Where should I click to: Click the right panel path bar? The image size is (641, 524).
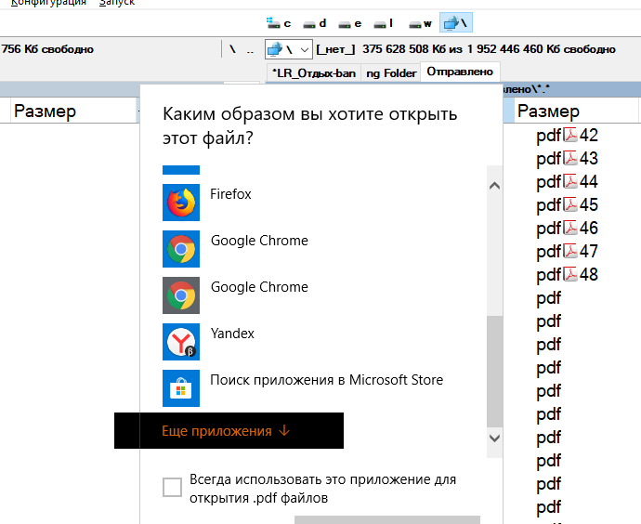pyautogui.click(x=570, y=89)
